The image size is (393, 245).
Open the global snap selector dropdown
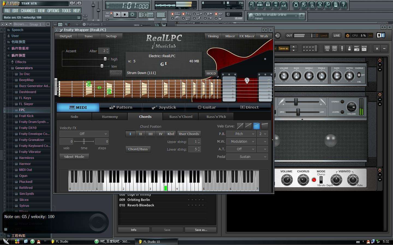(234, 14)
